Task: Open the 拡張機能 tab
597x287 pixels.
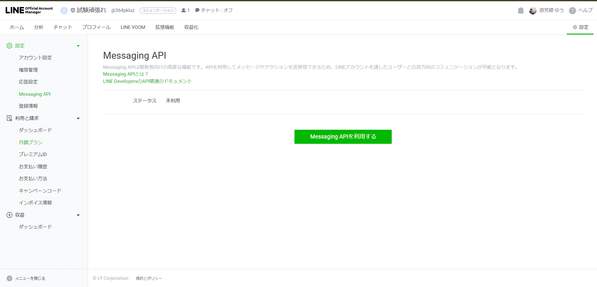Action: [x=165, y=27]
